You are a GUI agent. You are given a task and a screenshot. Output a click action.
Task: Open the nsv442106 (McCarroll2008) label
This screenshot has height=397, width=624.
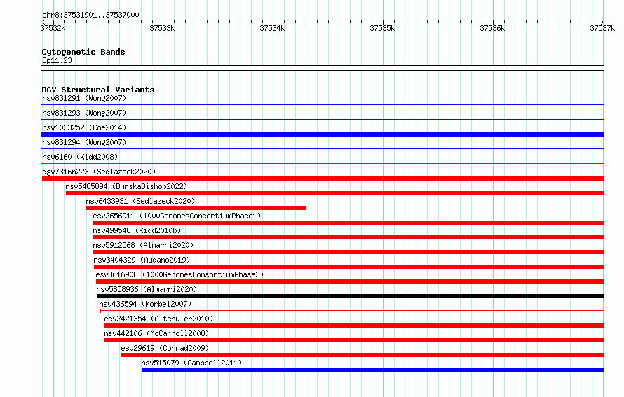[156, 333]
